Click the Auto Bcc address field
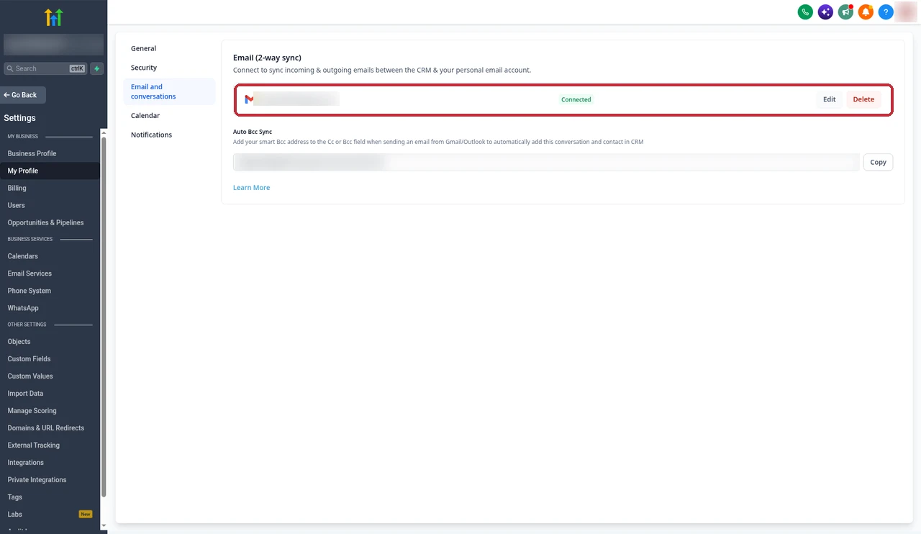921x534 pixels. (x=546, y=162)
